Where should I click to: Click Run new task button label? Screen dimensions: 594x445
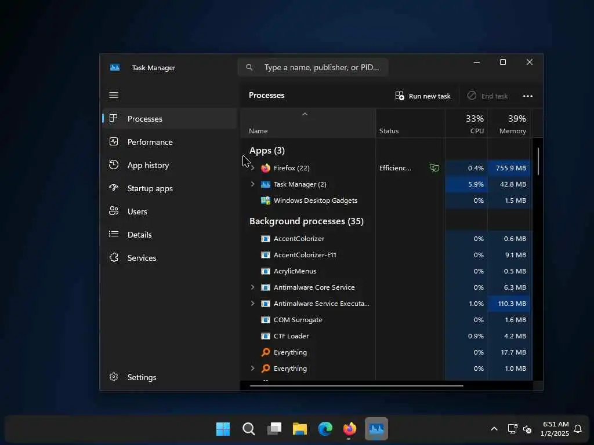pos(430,96)
